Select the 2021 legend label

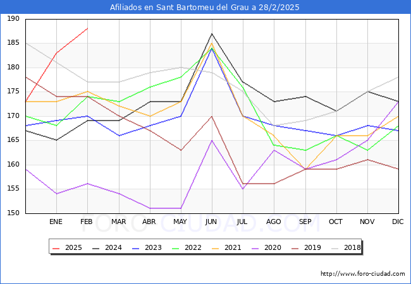[x=233, y=247]
